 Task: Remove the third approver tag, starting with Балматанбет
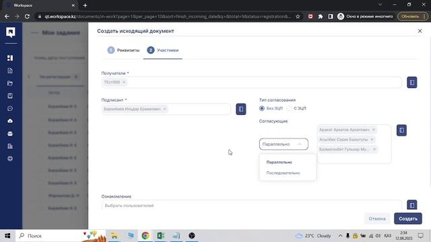point(374,149)
